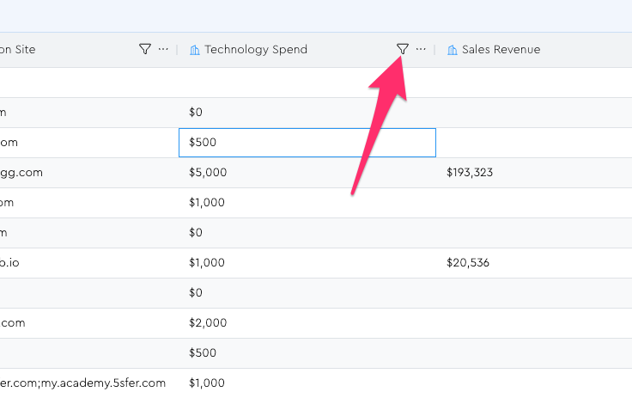Image resolution: width=632 pixels, height=398 pixels.
Task: Select the $5,000 technology spend cell
Action: point(208,173)
